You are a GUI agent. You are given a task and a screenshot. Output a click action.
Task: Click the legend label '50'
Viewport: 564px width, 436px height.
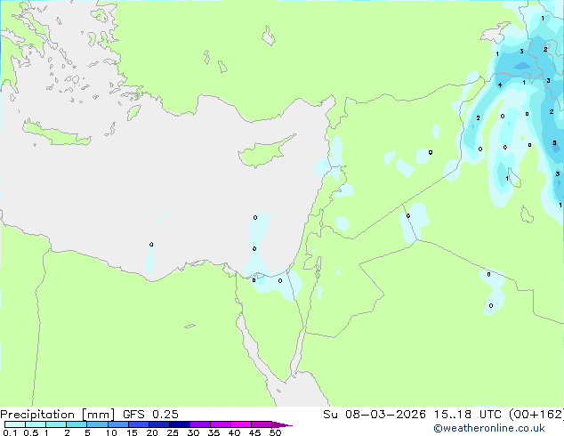click(x=276, y=432)
